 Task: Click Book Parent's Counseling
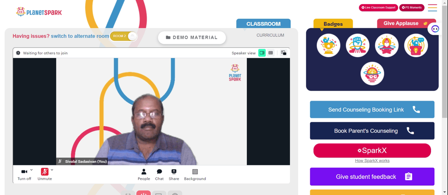(372, 131)
